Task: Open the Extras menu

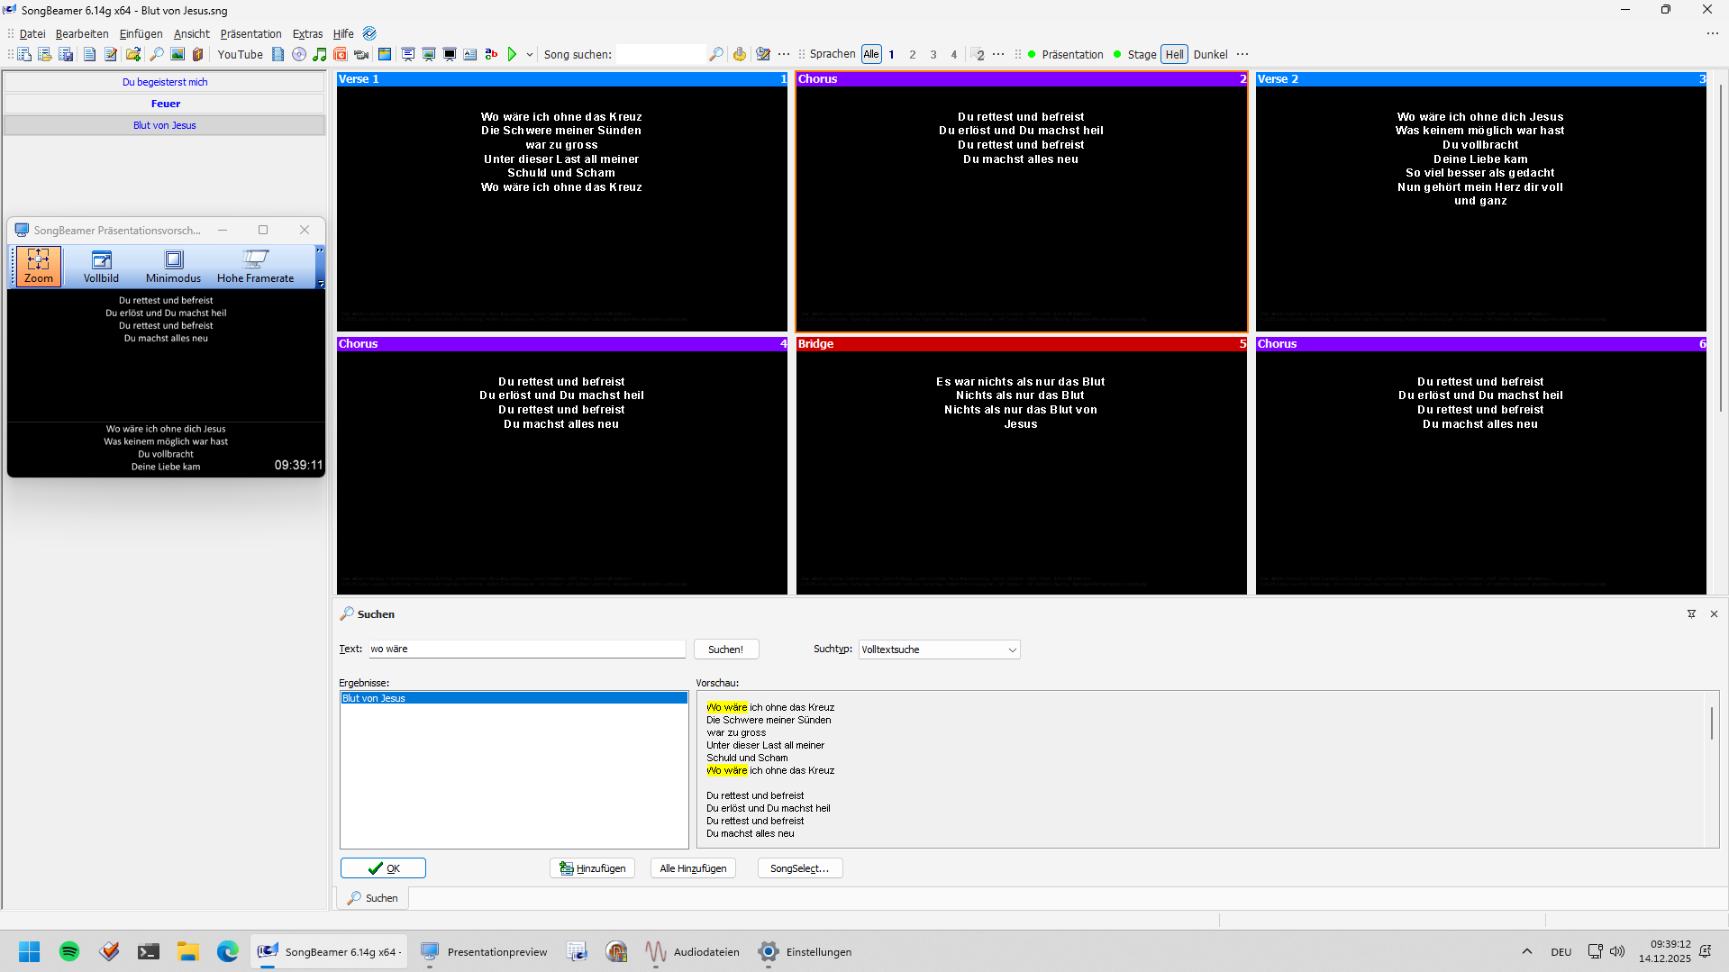Action: pos(307,34)
